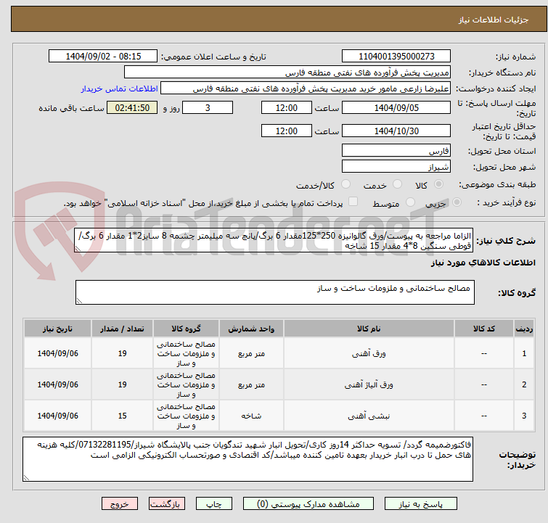Image resolution: width=548 pixels, height=523 pixels.
Task: Click date 1404/09/06 in ورق آلیاژ آهنی row
Action: (57, 384)
